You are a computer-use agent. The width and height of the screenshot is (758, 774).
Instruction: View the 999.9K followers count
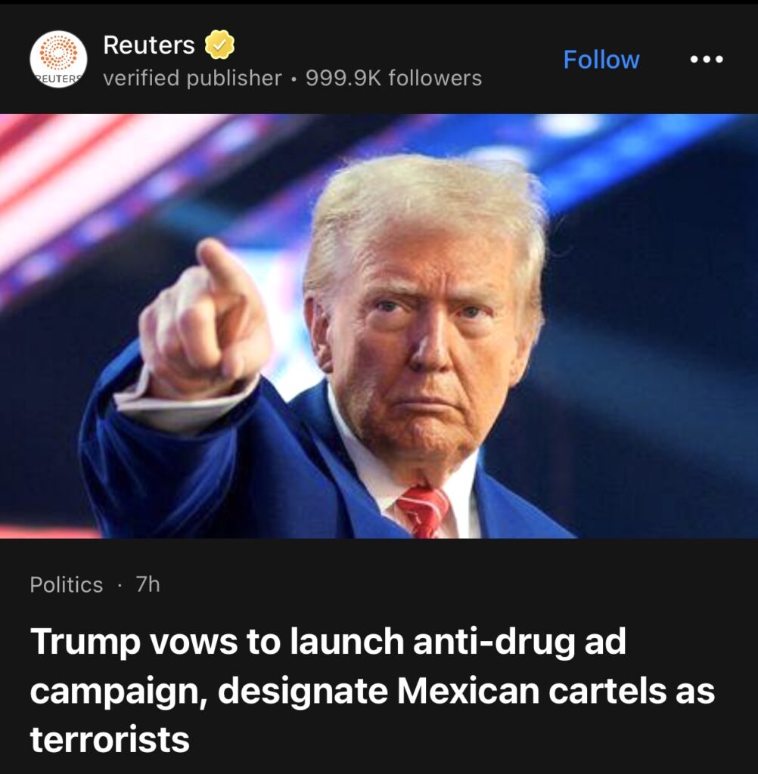pos(393,78)
